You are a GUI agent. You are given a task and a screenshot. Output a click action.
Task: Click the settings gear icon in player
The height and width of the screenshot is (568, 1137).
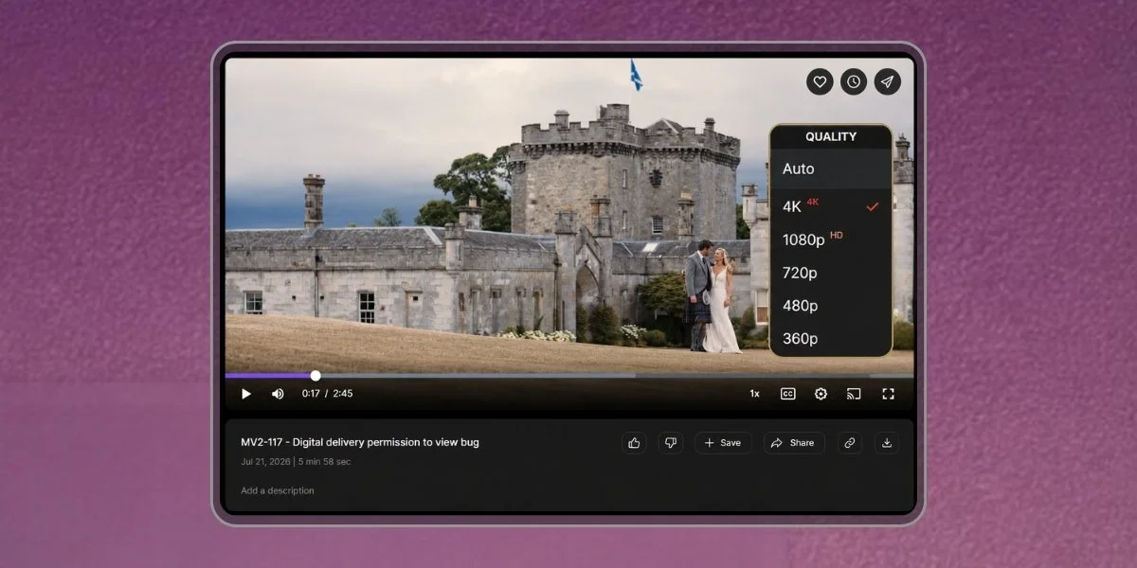click(x=821, y=394)
